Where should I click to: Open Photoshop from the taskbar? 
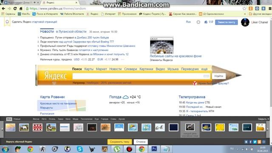coord(154,149)
